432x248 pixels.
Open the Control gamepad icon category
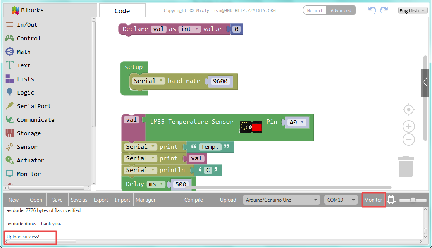click(x=10, y=38)
